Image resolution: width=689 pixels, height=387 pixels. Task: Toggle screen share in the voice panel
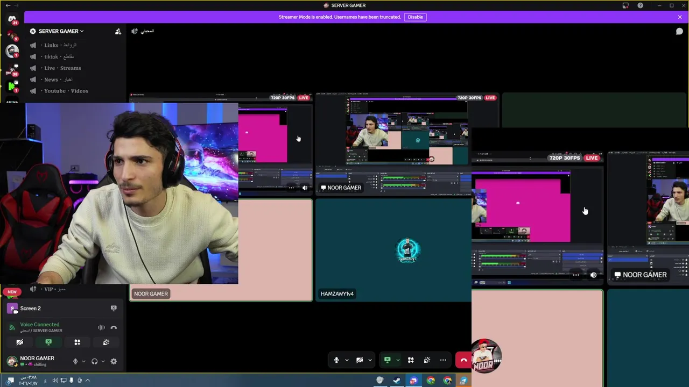coord(48,342)
